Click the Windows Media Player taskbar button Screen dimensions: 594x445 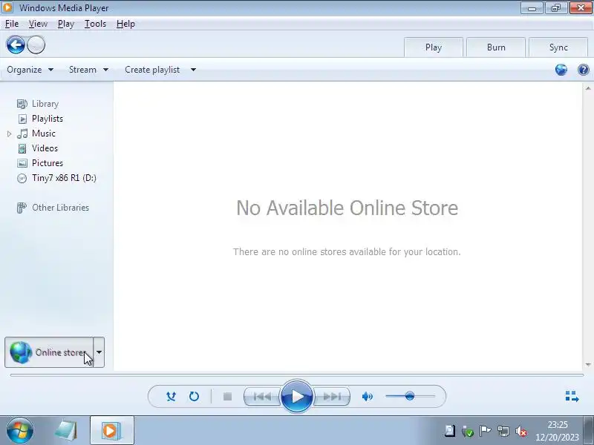[x=112, y=431]
